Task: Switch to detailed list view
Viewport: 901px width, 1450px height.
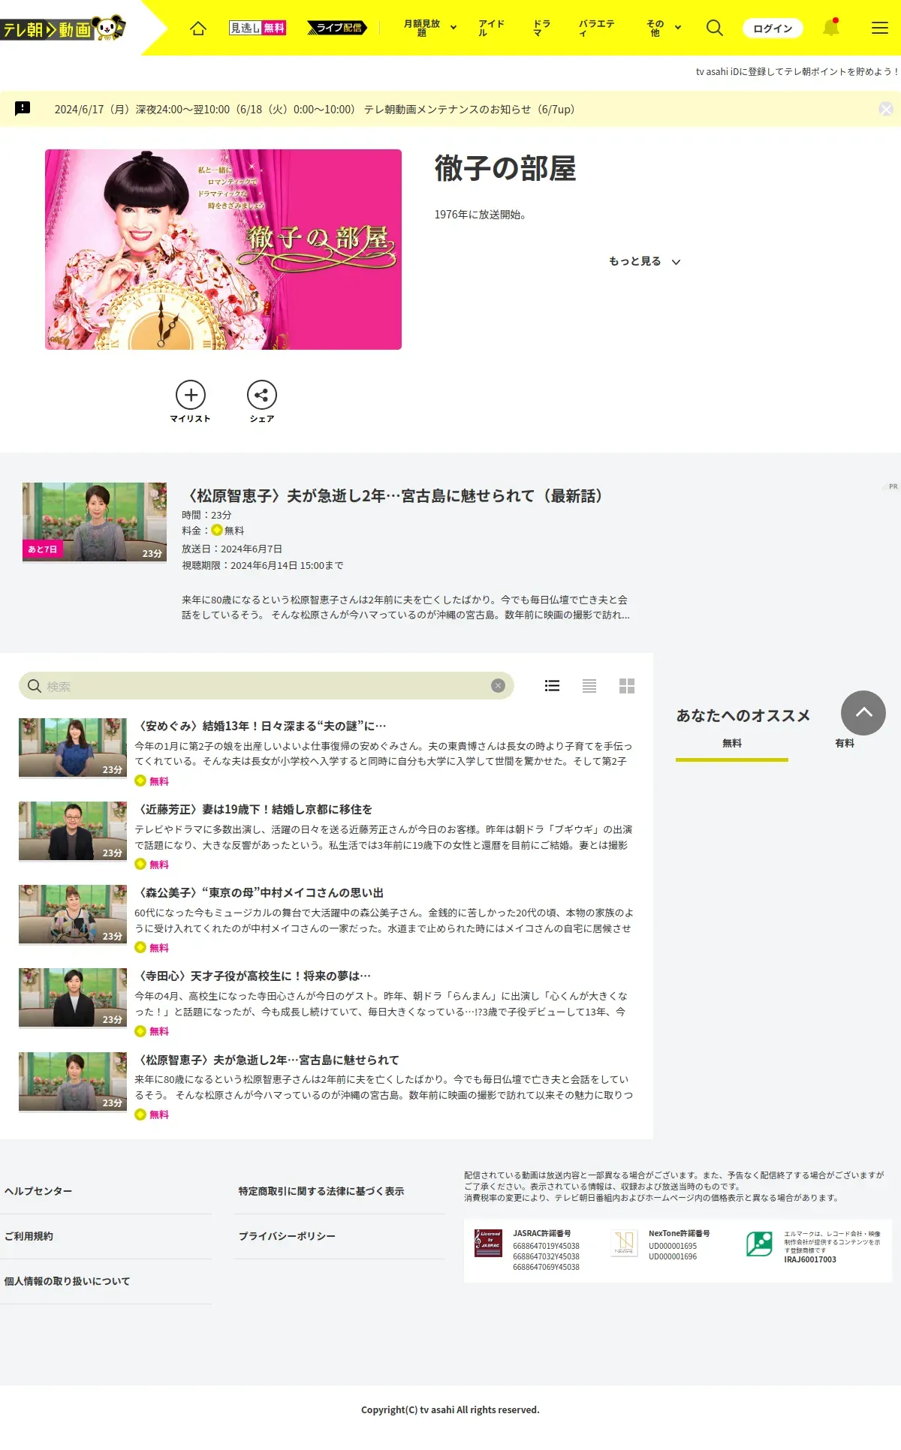Action: 552,685
